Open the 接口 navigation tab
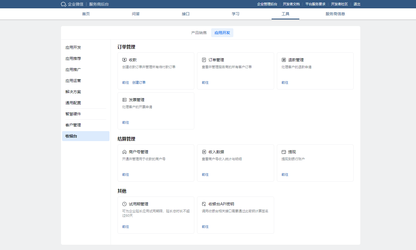416x250 pixels. click(x=185, y=14)
